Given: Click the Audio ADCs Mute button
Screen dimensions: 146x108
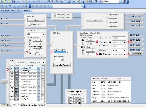Looking at the screenshot, I should coord(36,20).
